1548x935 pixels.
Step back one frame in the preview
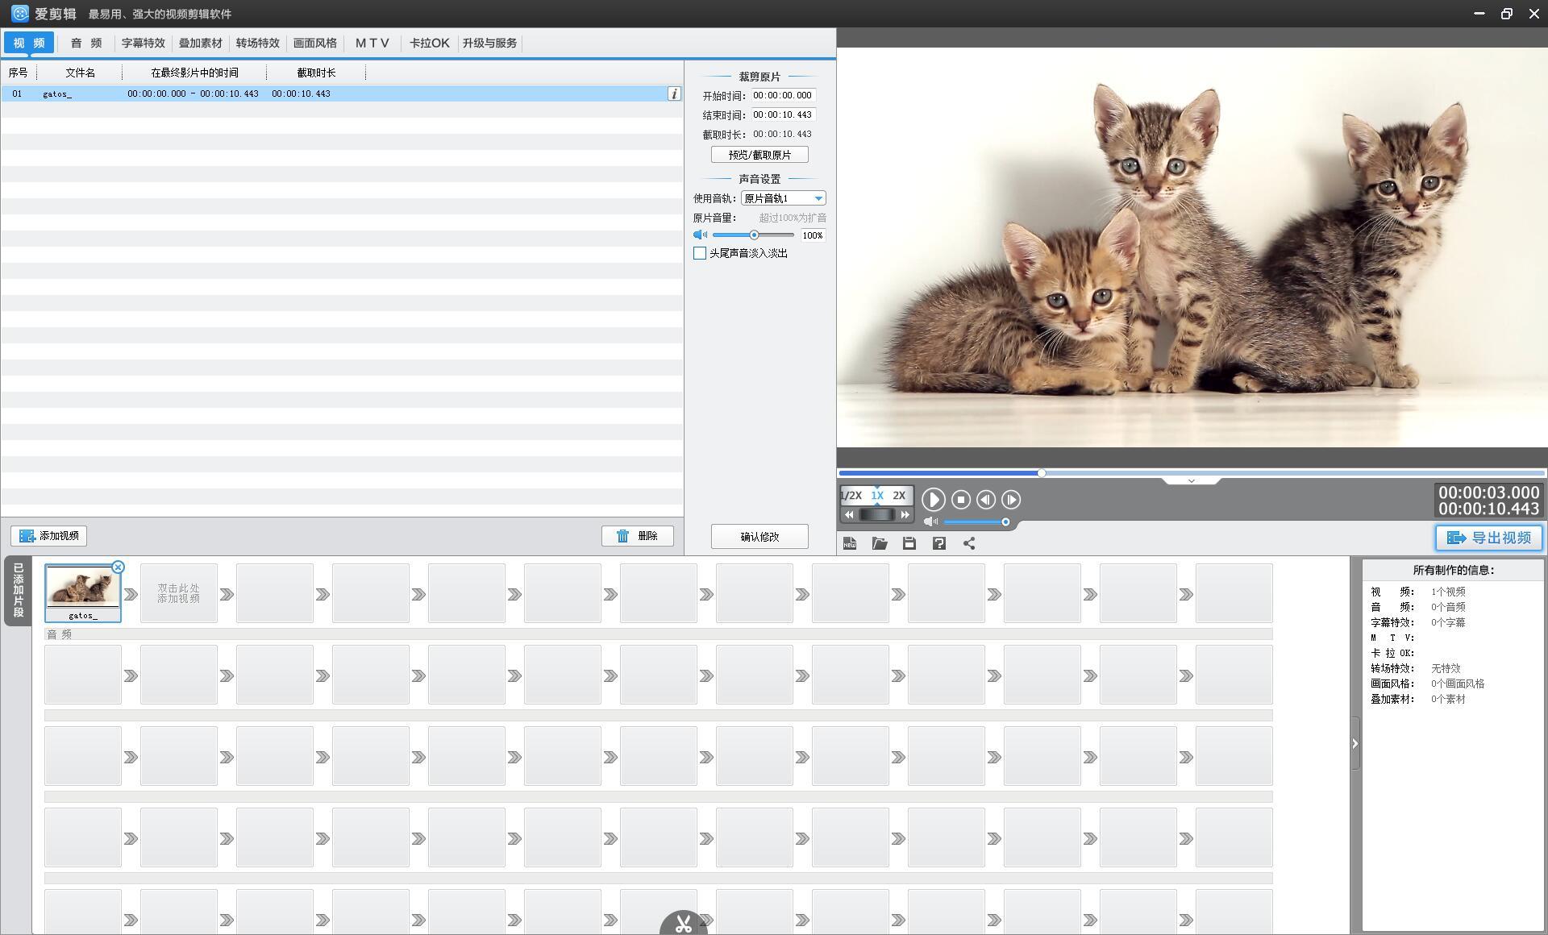click(x=985, y=500)
